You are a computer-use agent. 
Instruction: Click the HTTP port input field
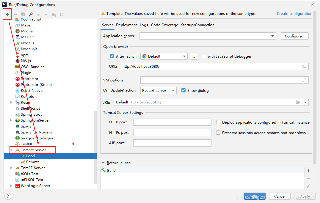(x=172, y=122)
